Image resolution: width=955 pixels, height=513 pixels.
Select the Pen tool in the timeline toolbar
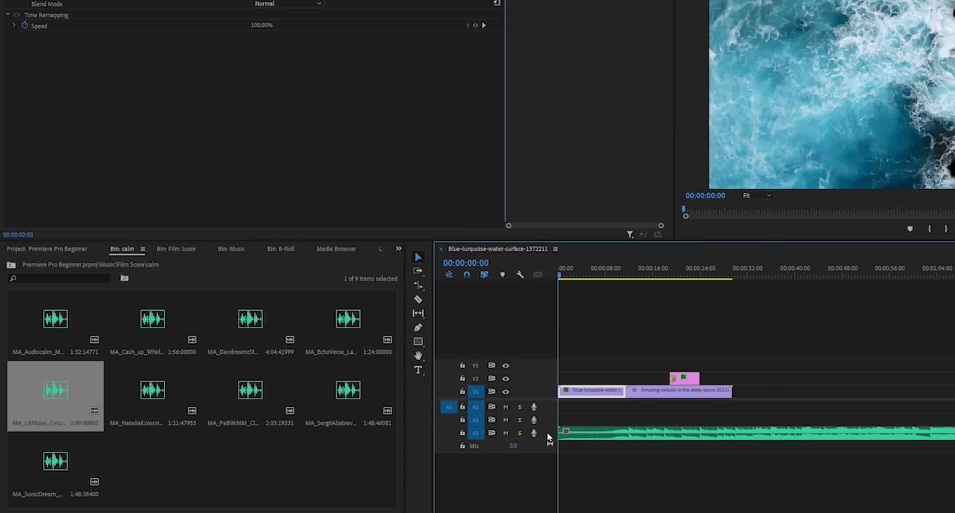tap(418, 327)
